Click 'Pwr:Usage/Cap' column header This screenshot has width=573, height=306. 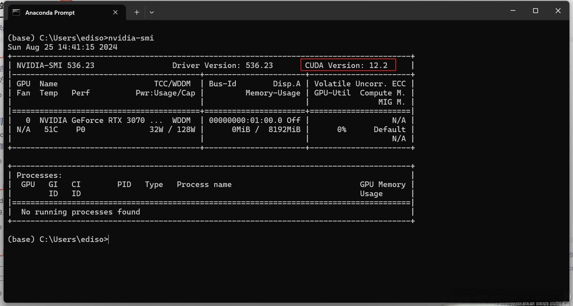click(x=165, y=93)
